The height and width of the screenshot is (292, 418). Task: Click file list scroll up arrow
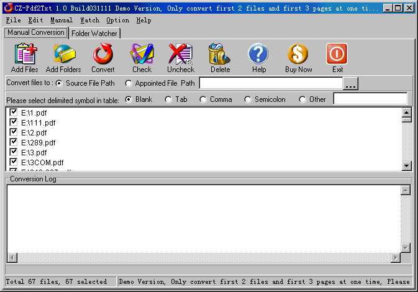[406, 112]
